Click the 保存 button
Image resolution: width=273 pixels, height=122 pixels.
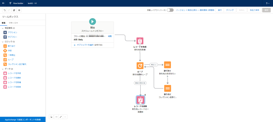[x=266, y=10]
